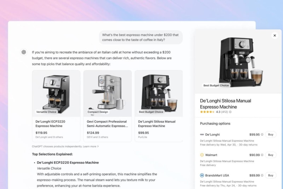The image size is (283, 189).
Task: Buy from BrandsMart USA for $89.99
Action: click(x=271, y=175)
